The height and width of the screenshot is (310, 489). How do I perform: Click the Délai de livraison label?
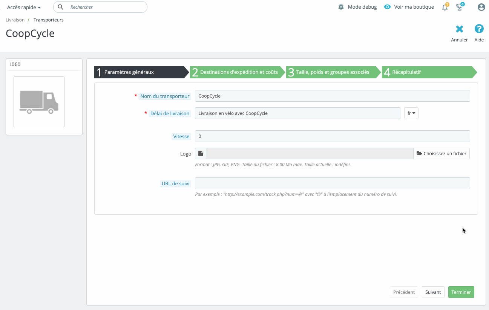(x=170, y=113)
